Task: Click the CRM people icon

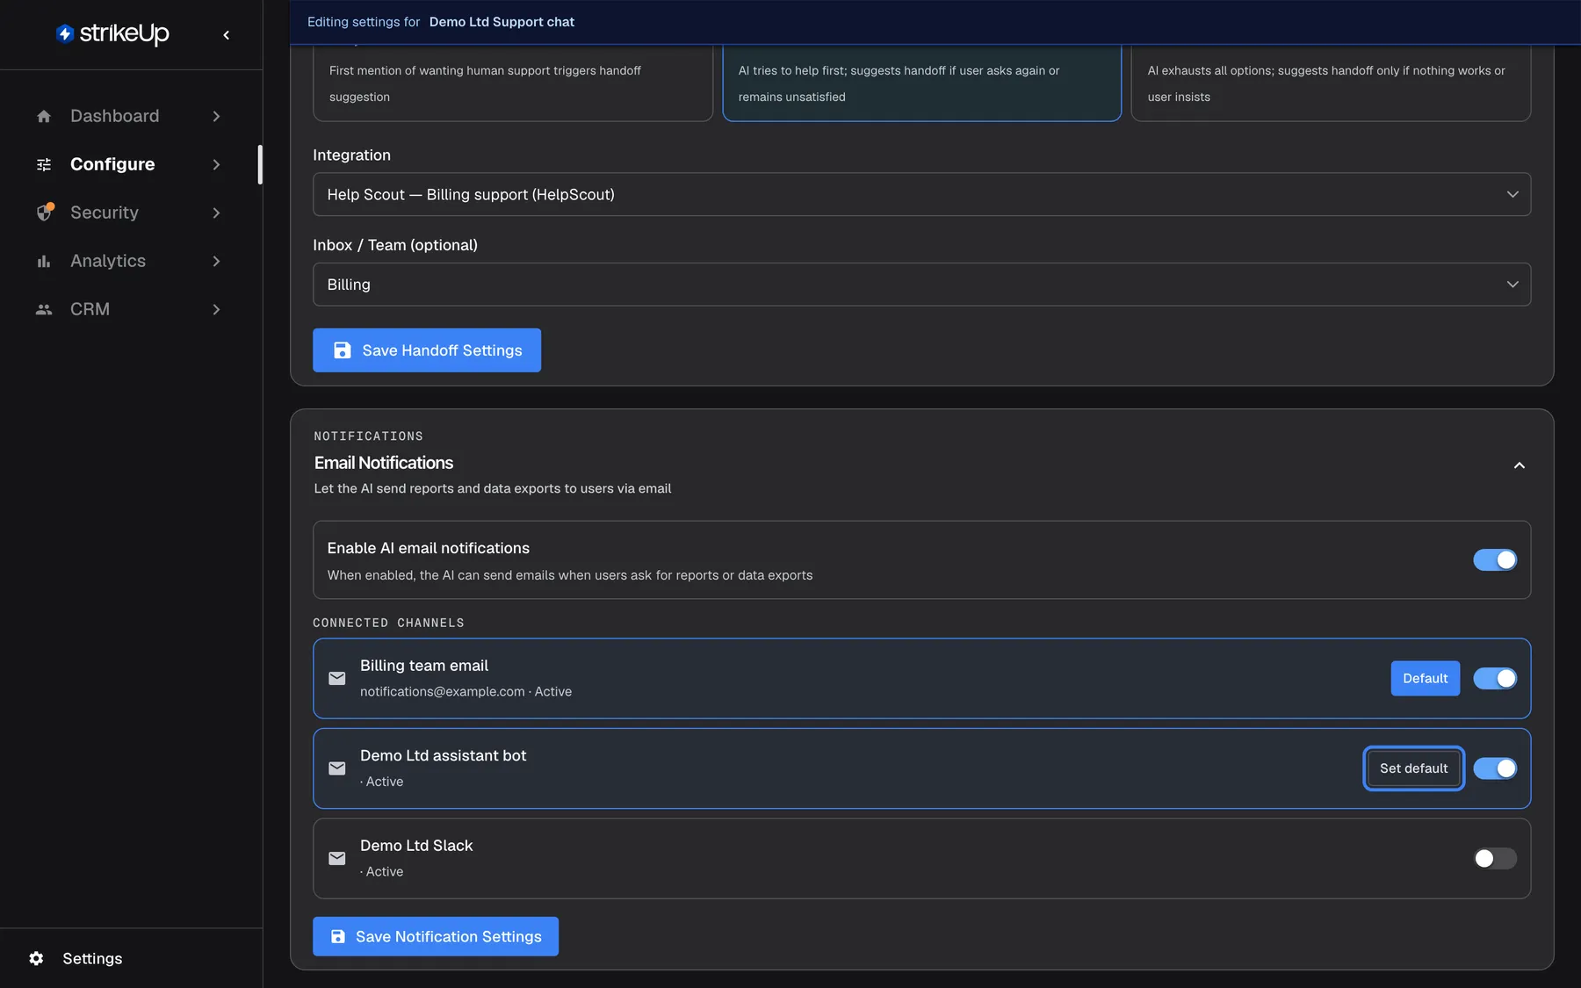Action: pos(44,309)
